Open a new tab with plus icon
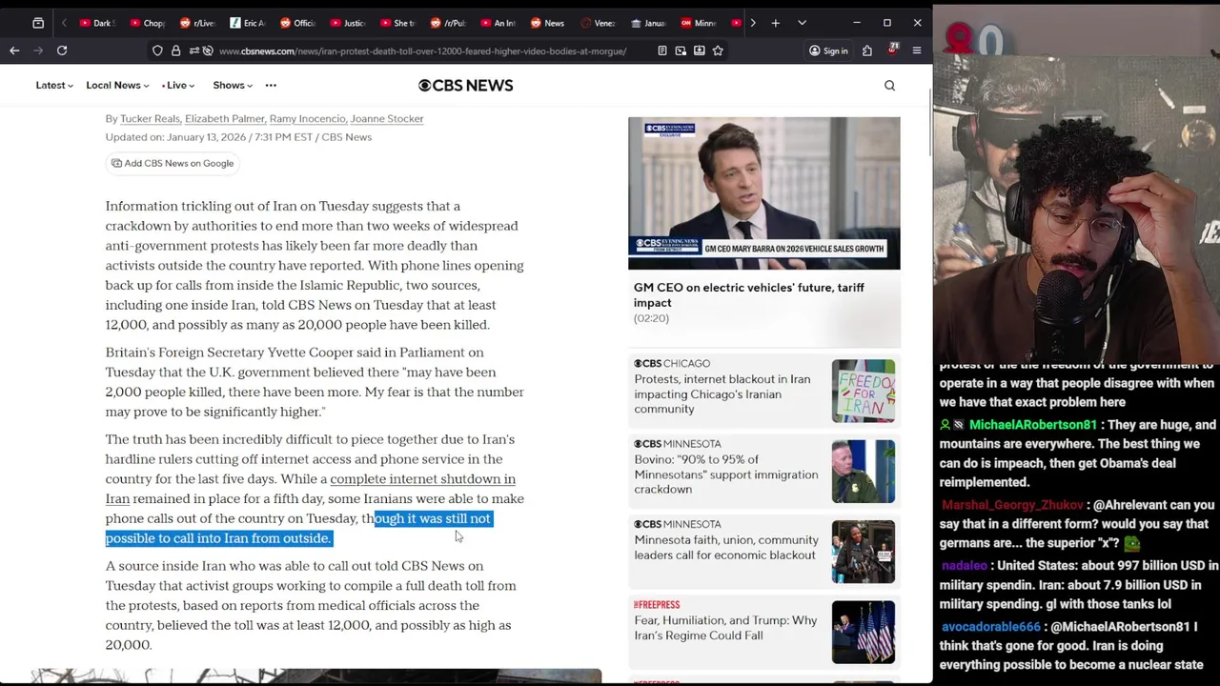 pyautogui.click(x=776, y=23)
